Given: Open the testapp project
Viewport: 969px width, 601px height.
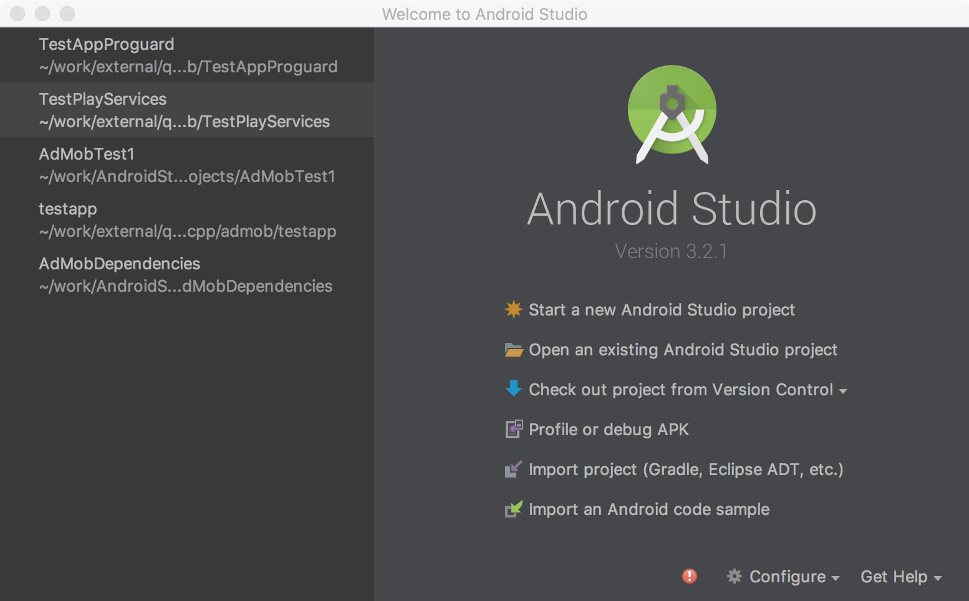Looking at the screenshot, I should click(x=187, y=219).
